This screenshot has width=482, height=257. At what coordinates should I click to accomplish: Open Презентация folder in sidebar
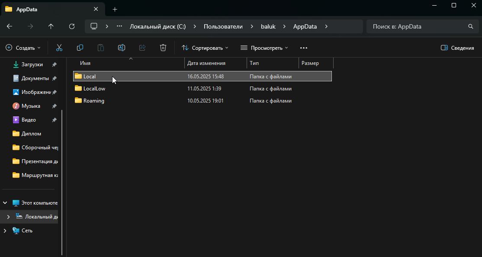[39, 161]
